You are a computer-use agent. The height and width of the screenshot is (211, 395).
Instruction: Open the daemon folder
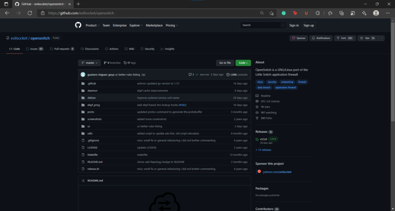click(92, 91)
